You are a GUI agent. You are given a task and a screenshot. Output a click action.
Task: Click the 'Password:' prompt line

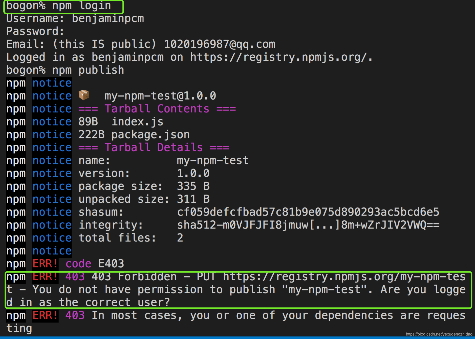(x=35, y=31)
